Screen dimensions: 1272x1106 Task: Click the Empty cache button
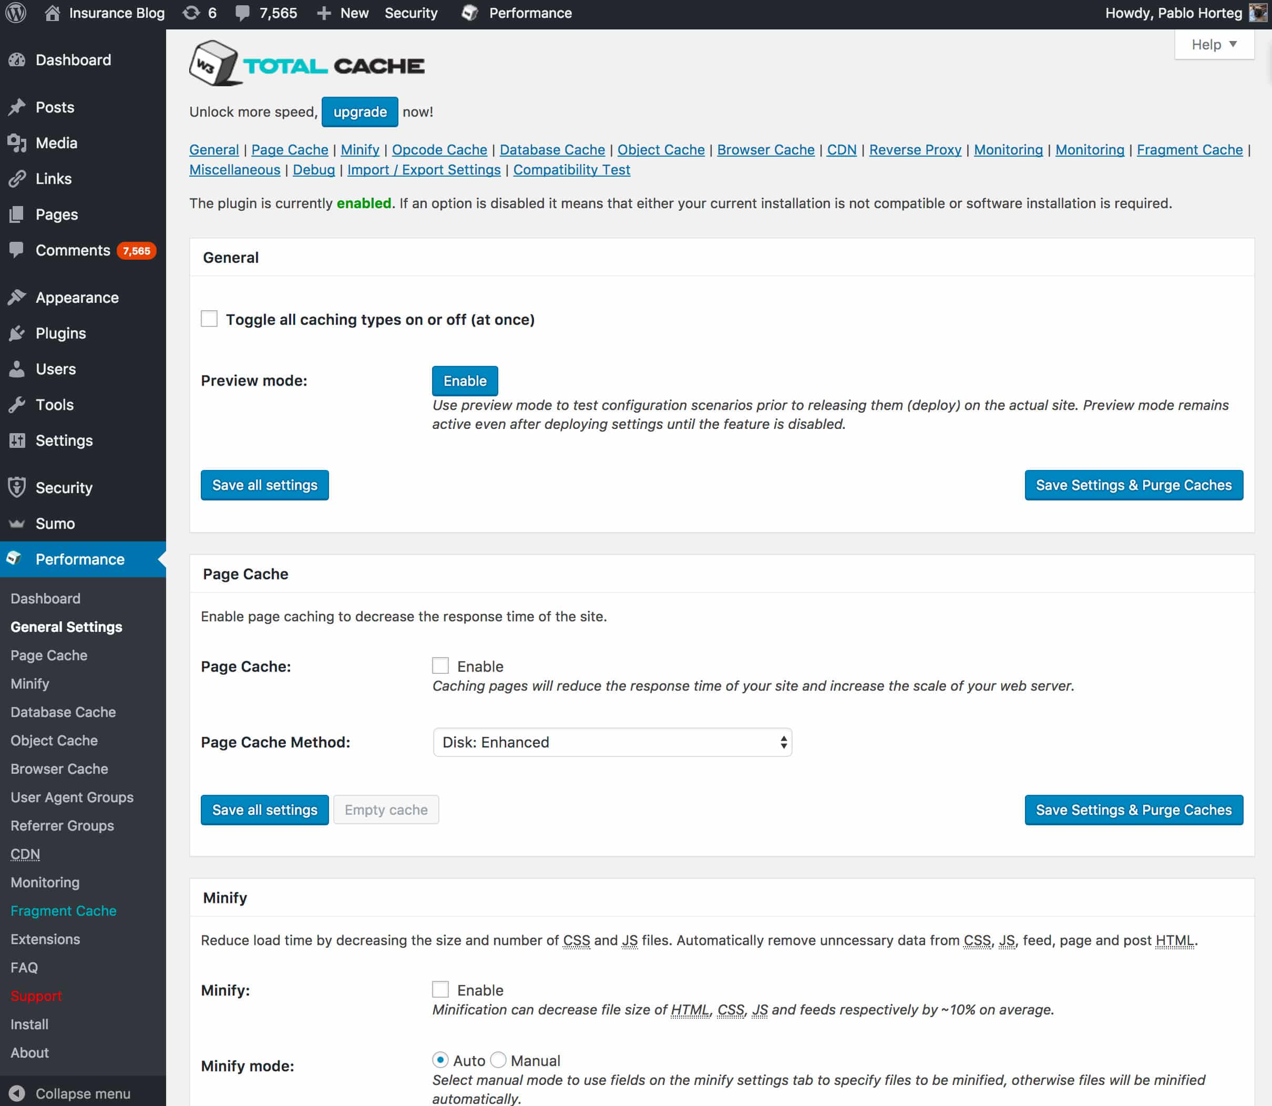(386, 810)
